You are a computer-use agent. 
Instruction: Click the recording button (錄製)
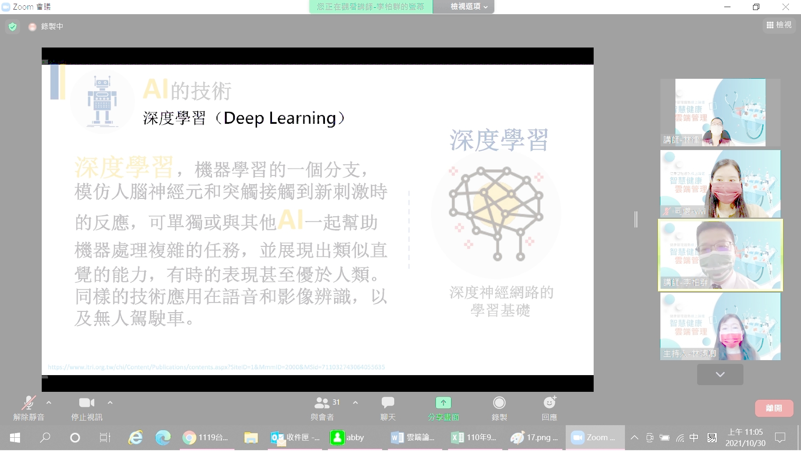(x=499, y=408)
